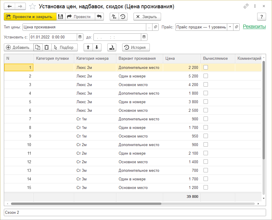The image size is (272, 220).
Task: Expand the Прайс dropdown list
Action: click(x=230, y=27)
